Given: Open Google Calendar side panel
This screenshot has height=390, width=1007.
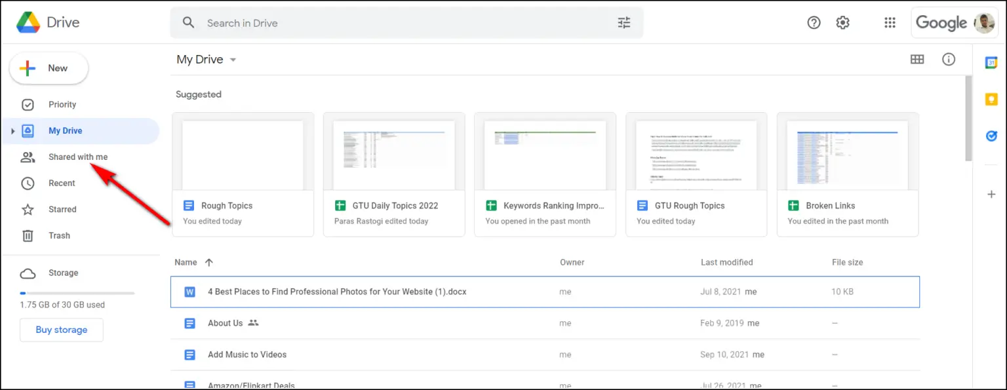Looking at the screenshot, I should 991,63.
